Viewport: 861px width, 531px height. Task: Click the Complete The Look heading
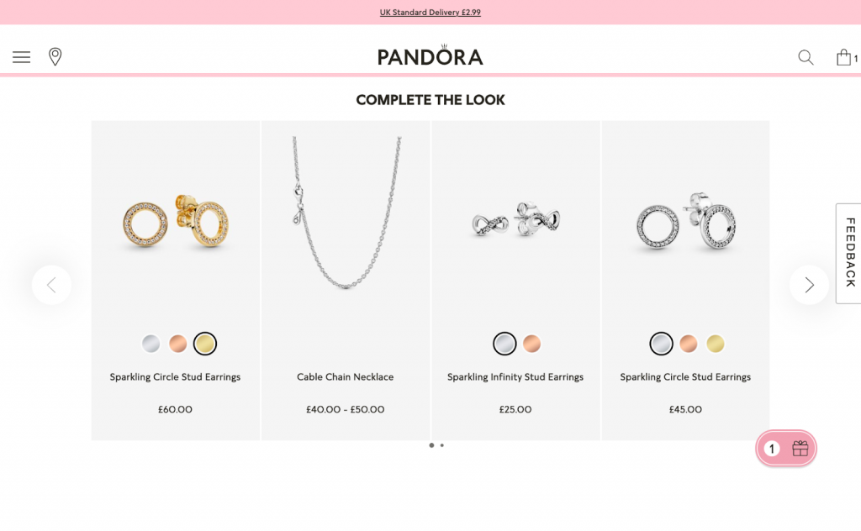[x=430, y=99]
